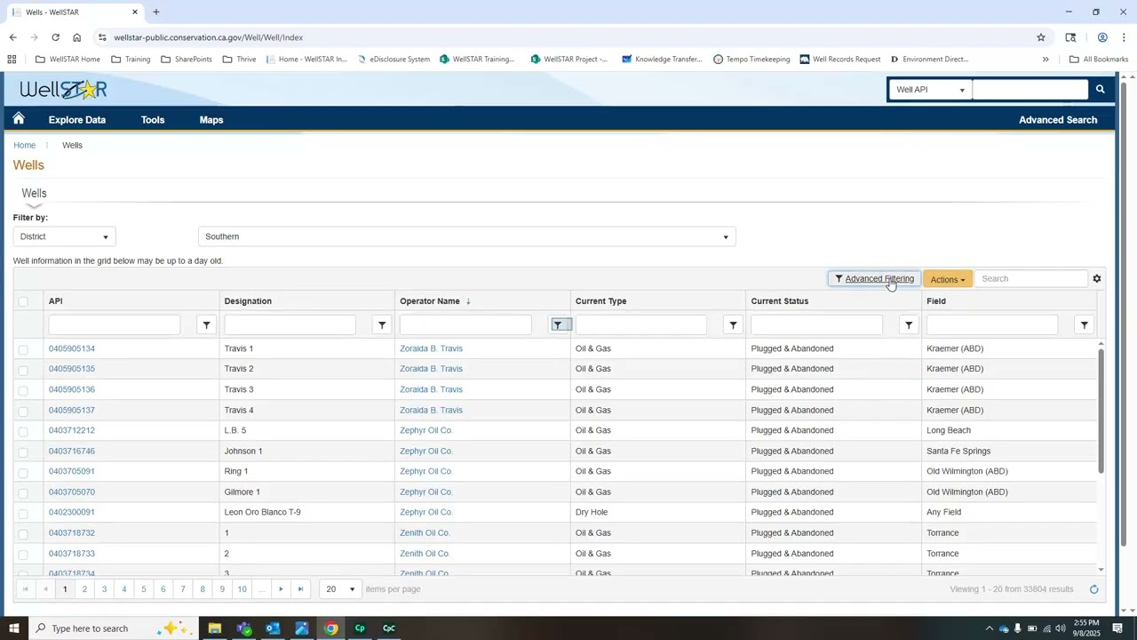Check the row for API 0403716746

(x=23, y=452)
